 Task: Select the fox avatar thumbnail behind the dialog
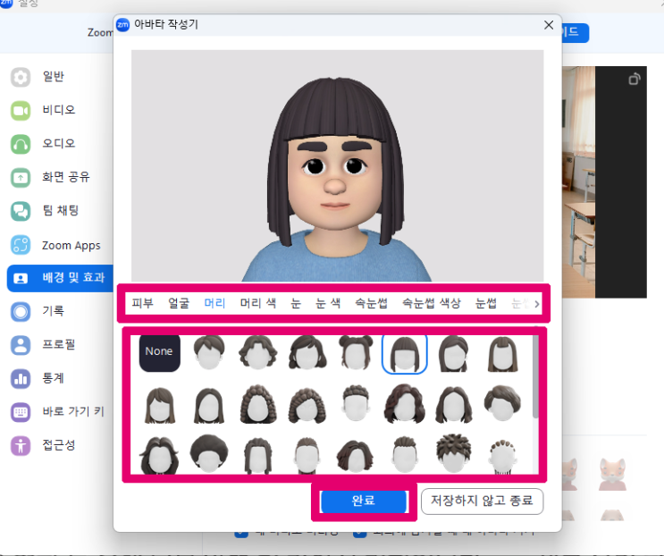point(612,476)
